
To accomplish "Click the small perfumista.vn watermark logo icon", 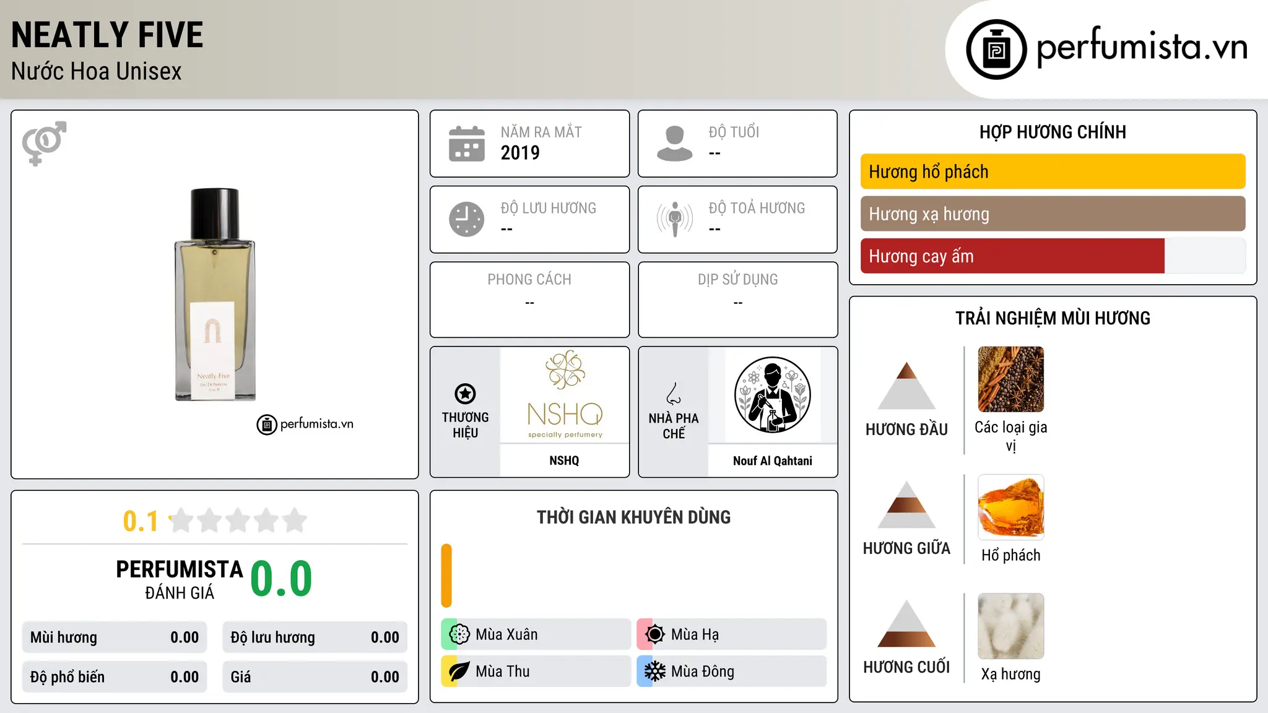I will [267, 425].
